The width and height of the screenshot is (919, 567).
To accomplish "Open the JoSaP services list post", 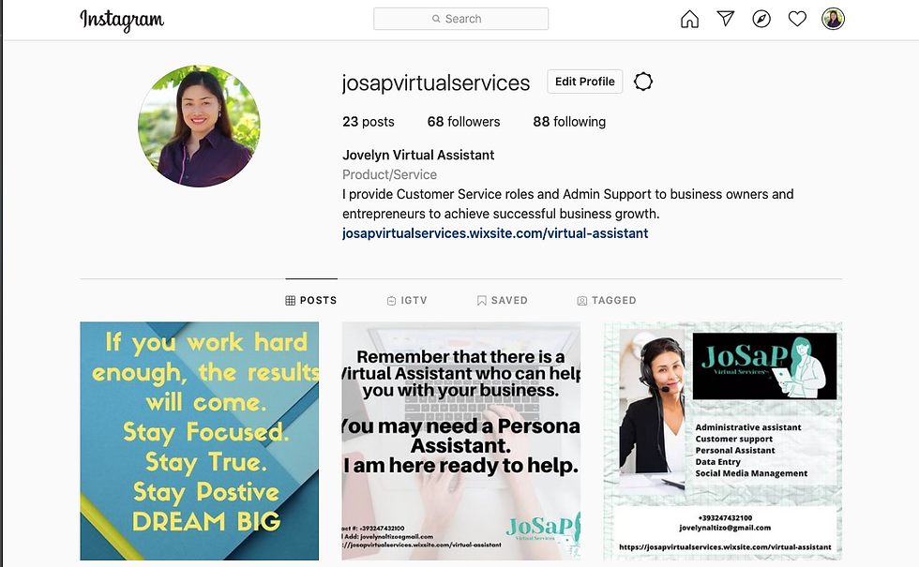I will click(x=723, y=441).
